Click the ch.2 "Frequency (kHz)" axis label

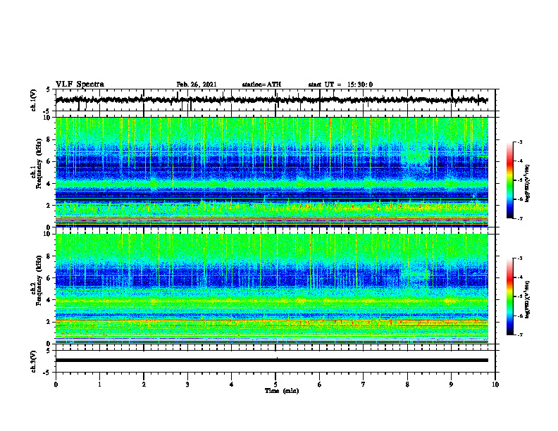point(39,281)
